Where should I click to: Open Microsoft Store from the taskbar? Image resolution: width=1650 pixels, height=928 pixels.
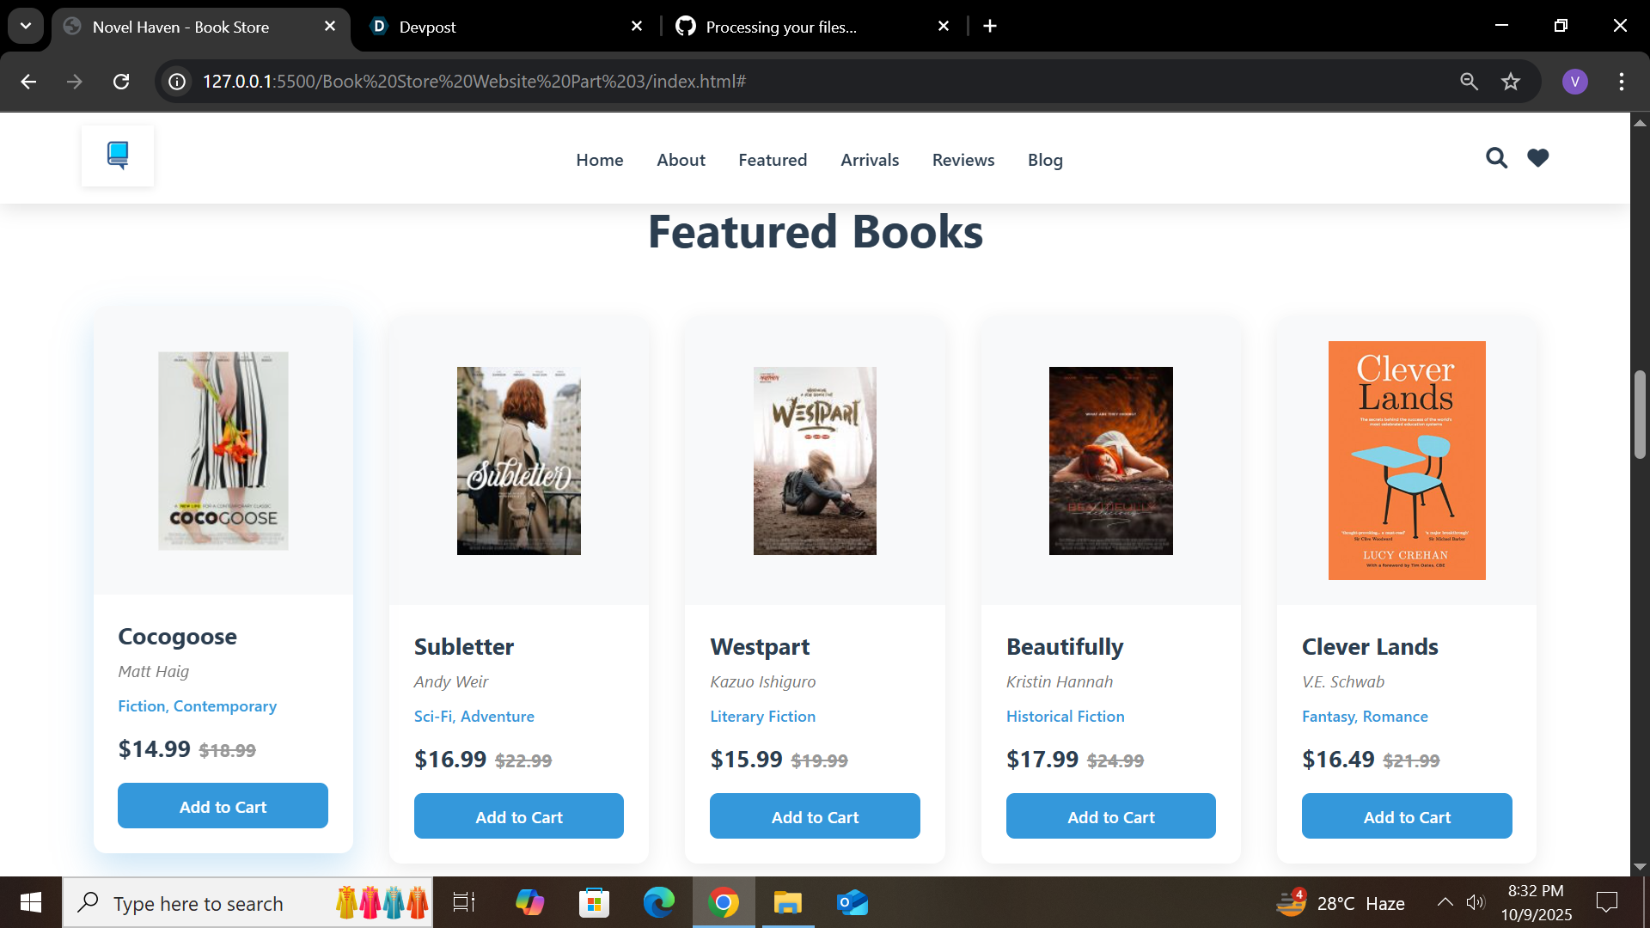(x=594, y=902)
